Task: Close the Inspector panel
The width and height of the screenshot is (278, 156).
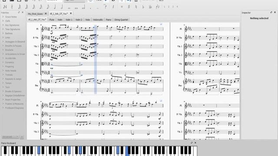Action: tap(275, 12)
